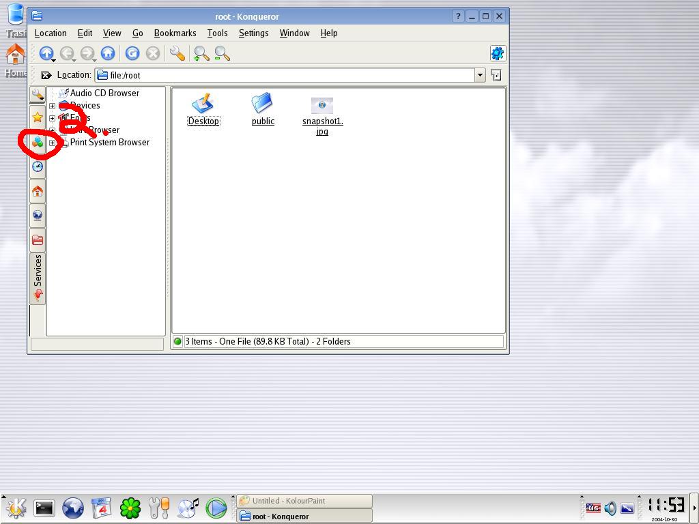Viewport: 699px width, 524px height.
Task: Open the Trash desktop icon
Action: point(16,20)
